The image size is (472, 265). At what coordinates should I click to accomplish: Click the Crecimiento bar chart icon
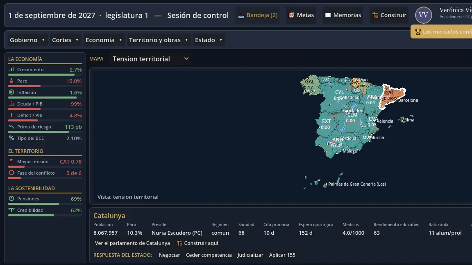tap(11, 70)
